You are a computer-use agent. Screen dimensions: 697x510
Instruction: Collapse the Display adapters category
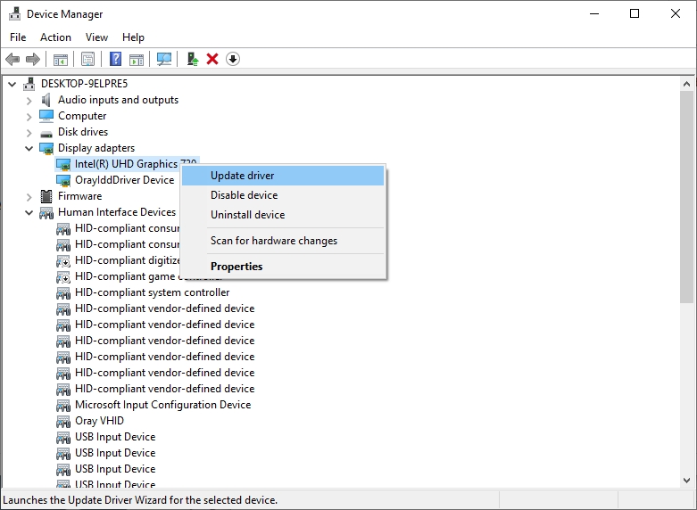29,148
